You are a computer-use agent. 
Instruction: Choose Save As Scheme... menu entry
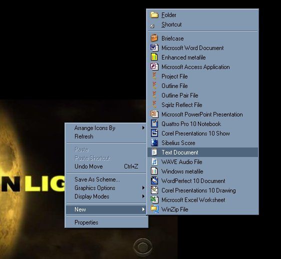pos(97,179)
